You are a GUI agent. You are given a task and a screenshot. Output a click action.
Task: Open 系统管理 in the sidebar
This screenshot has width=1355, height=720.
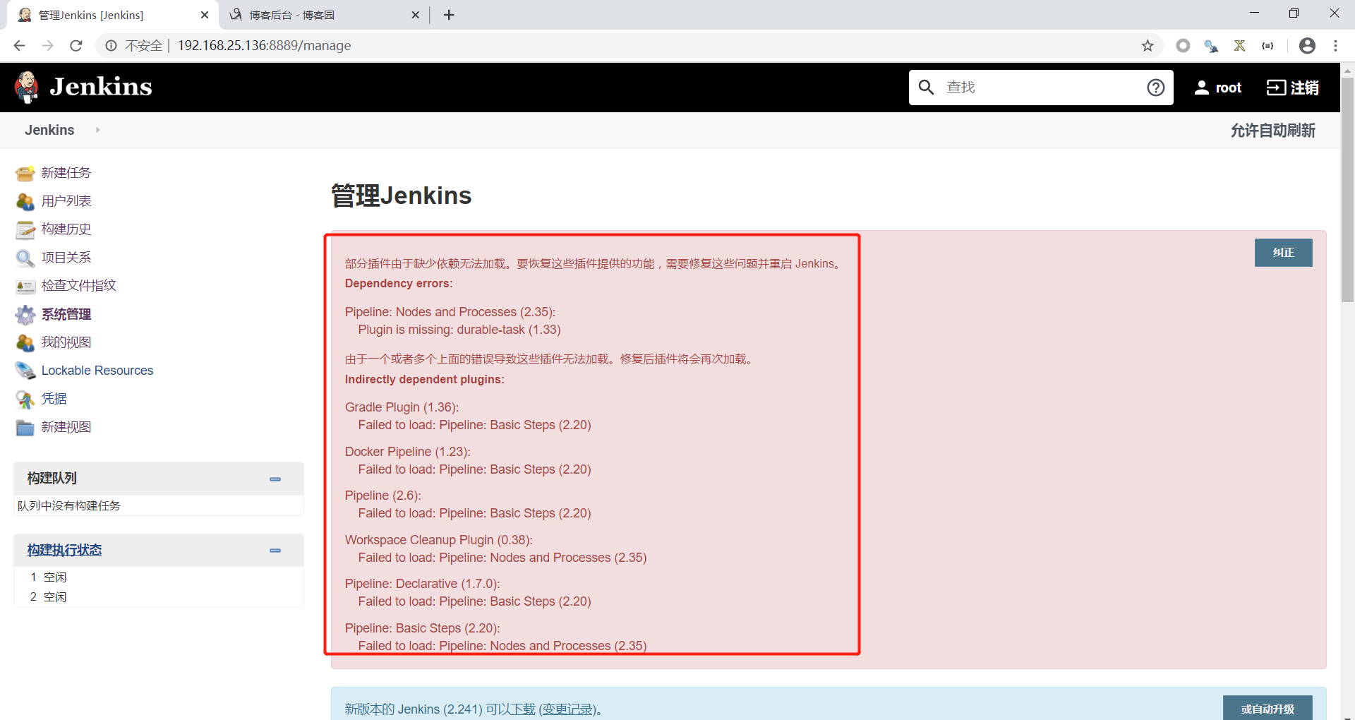66,314
